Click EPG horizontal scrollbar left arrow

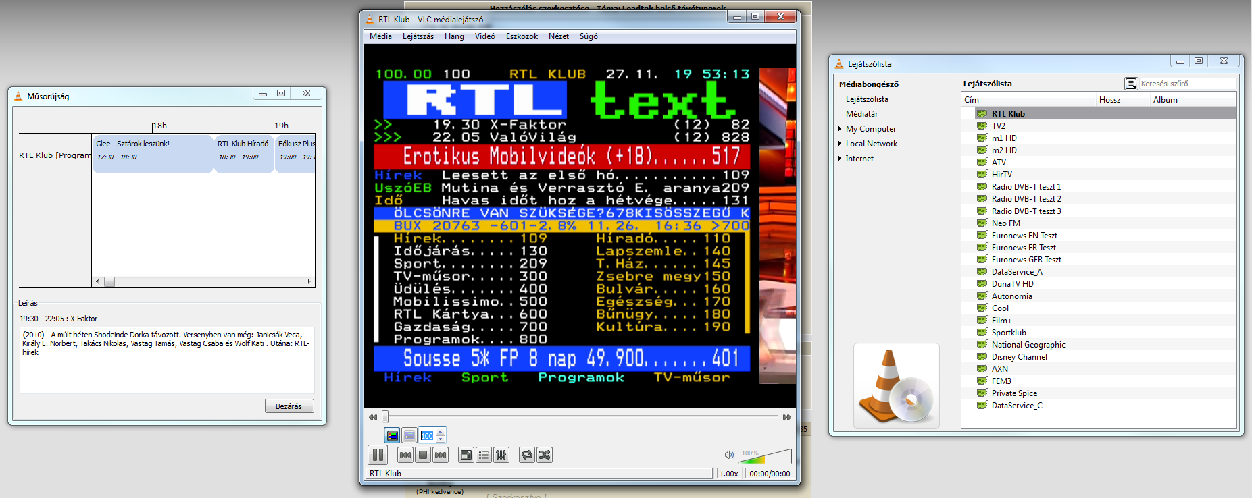[x=97, y=281]
